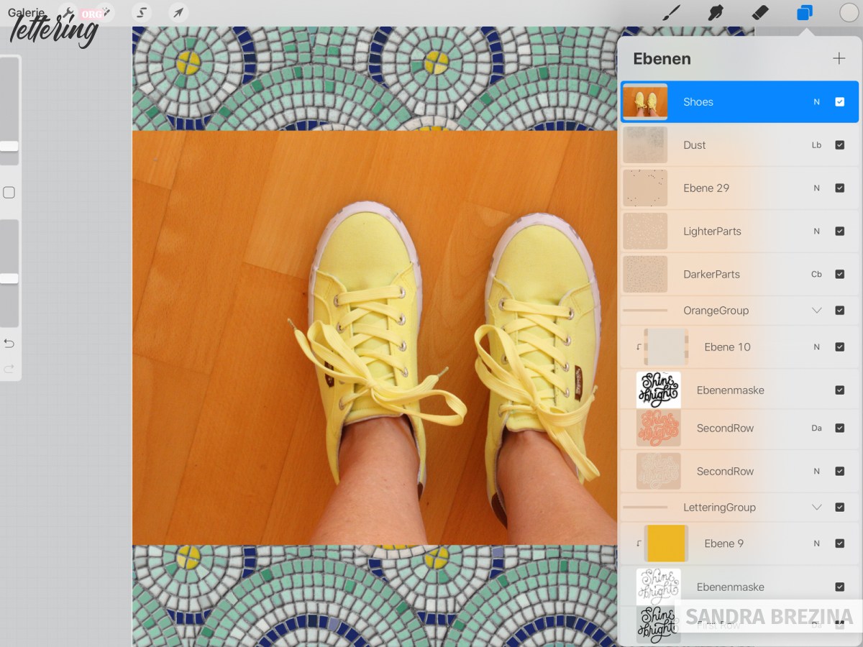Screen dimensions: 863x647
Task: Open blend mode N of Ebene 9
Action: pyautogui.click(x=816, y=544)
